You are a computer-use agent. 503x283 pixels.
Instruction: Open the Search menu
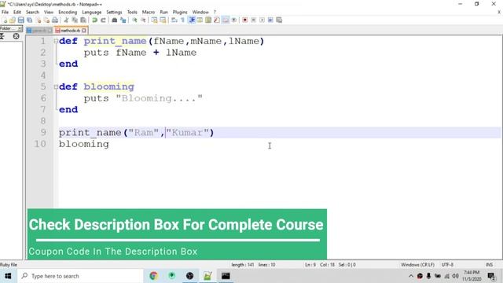coord(32,13)
